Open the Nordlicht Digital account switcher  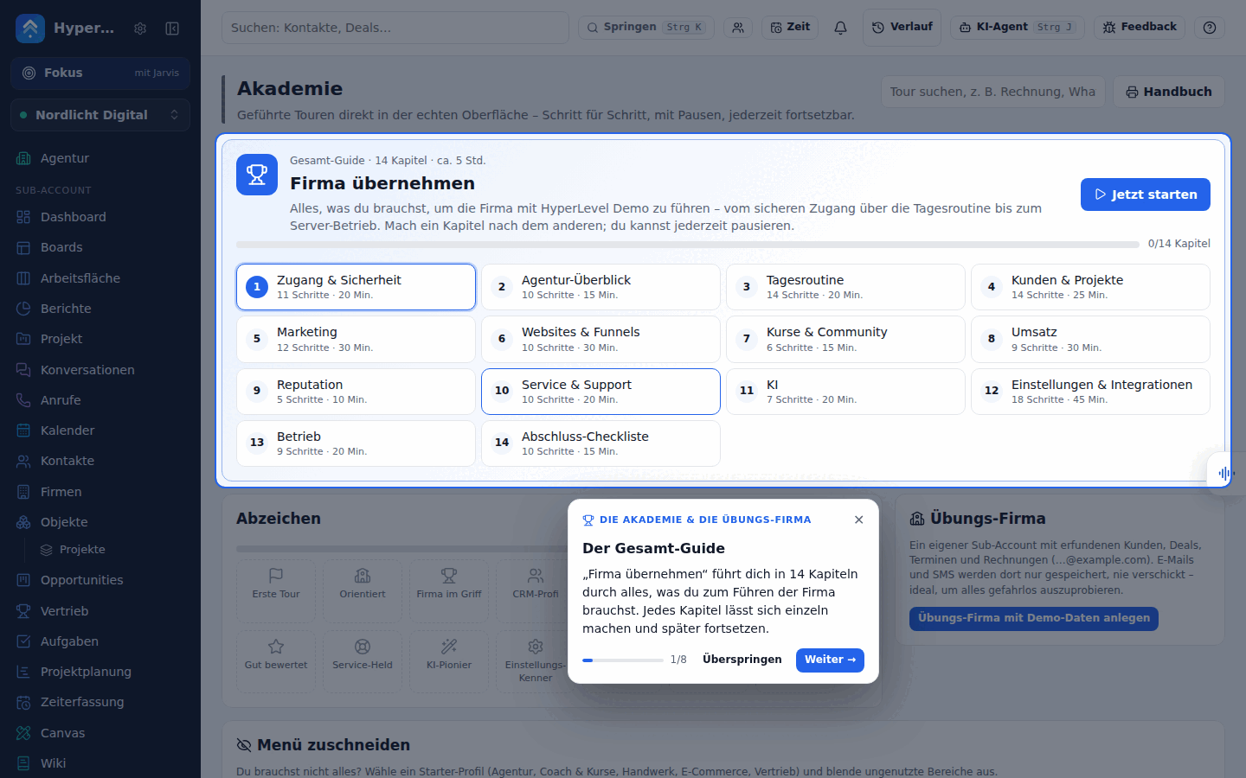(x=100, y=115)
